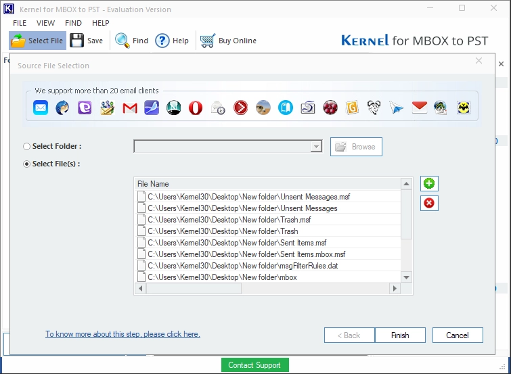Viewport: 511px width, 374px height.
Task: Select the 'New folder\mbox' file row
Action: coord(268,277)
